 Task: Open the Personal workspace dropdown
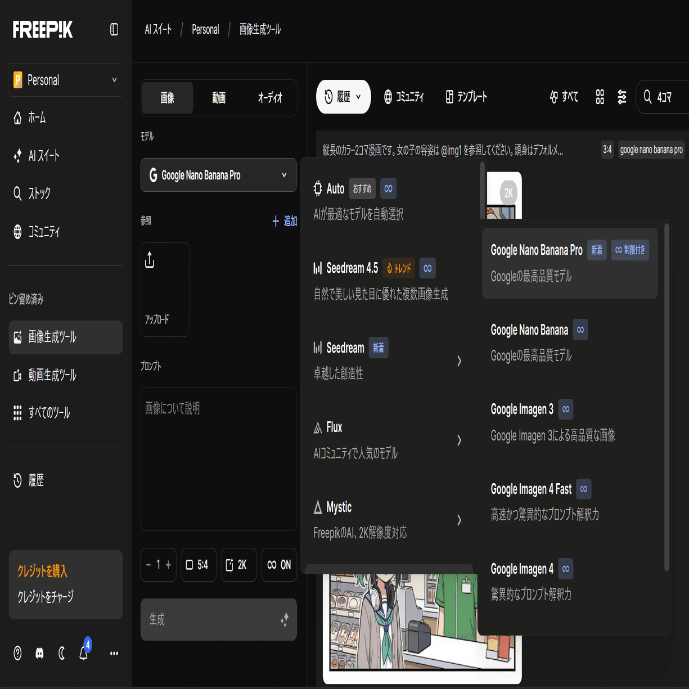66,80
